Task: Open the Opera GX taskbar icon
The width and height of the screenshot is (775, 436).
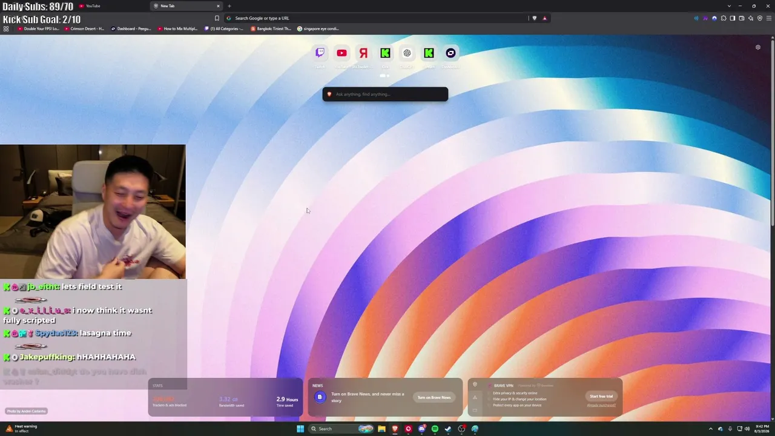Action: coord(408,429)
